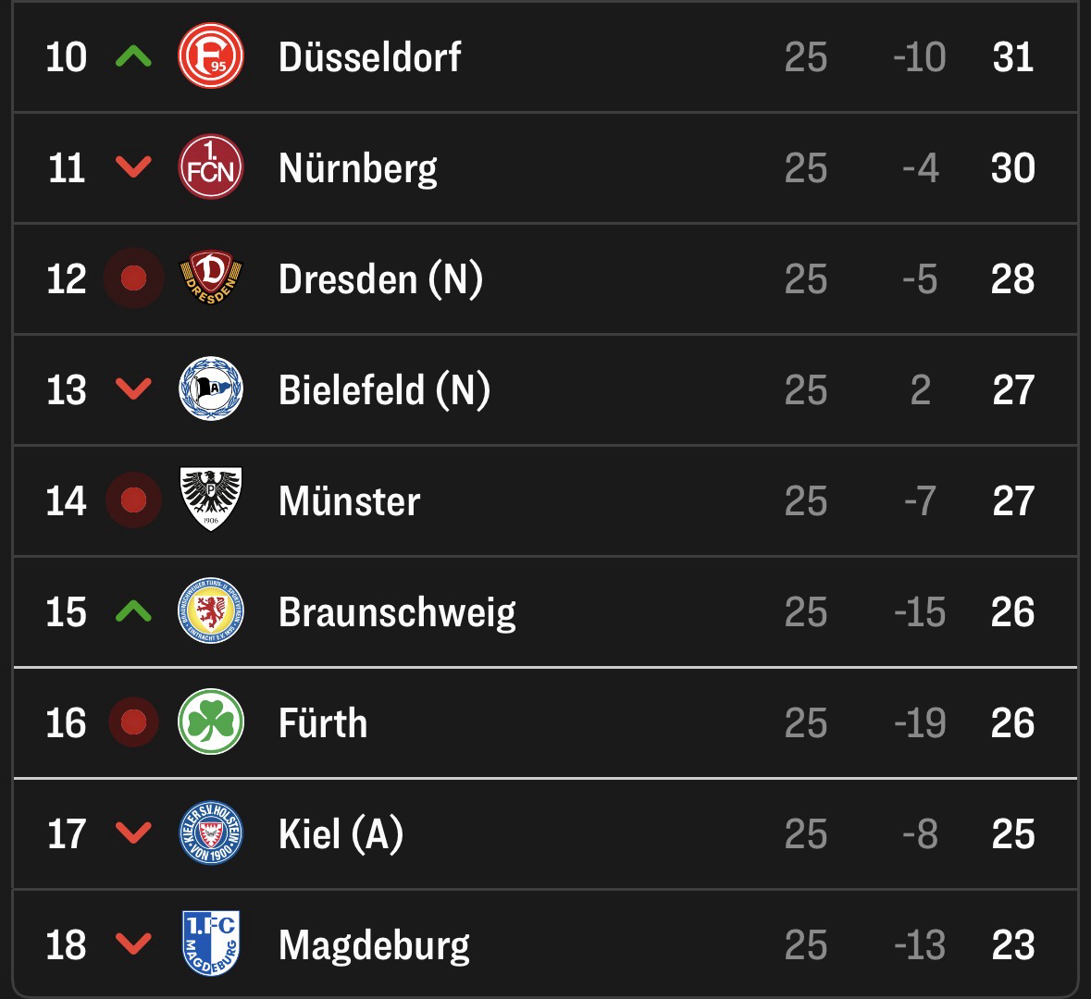The image size is (1091, 999).
Task: Click the Holstein Kiel club crest
Action: tap(210, 833)
